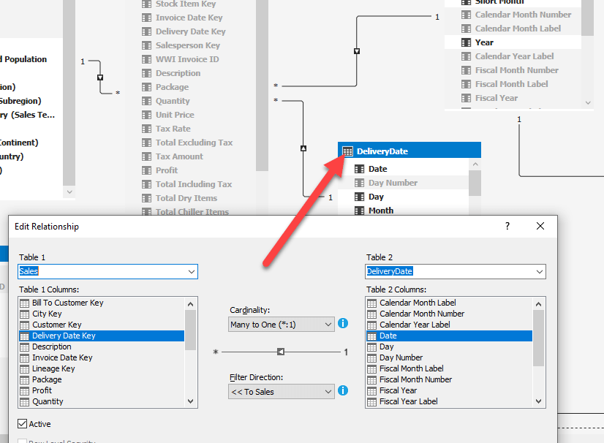Select Fiscal Year in Table 2 Columns

[449, 390]
